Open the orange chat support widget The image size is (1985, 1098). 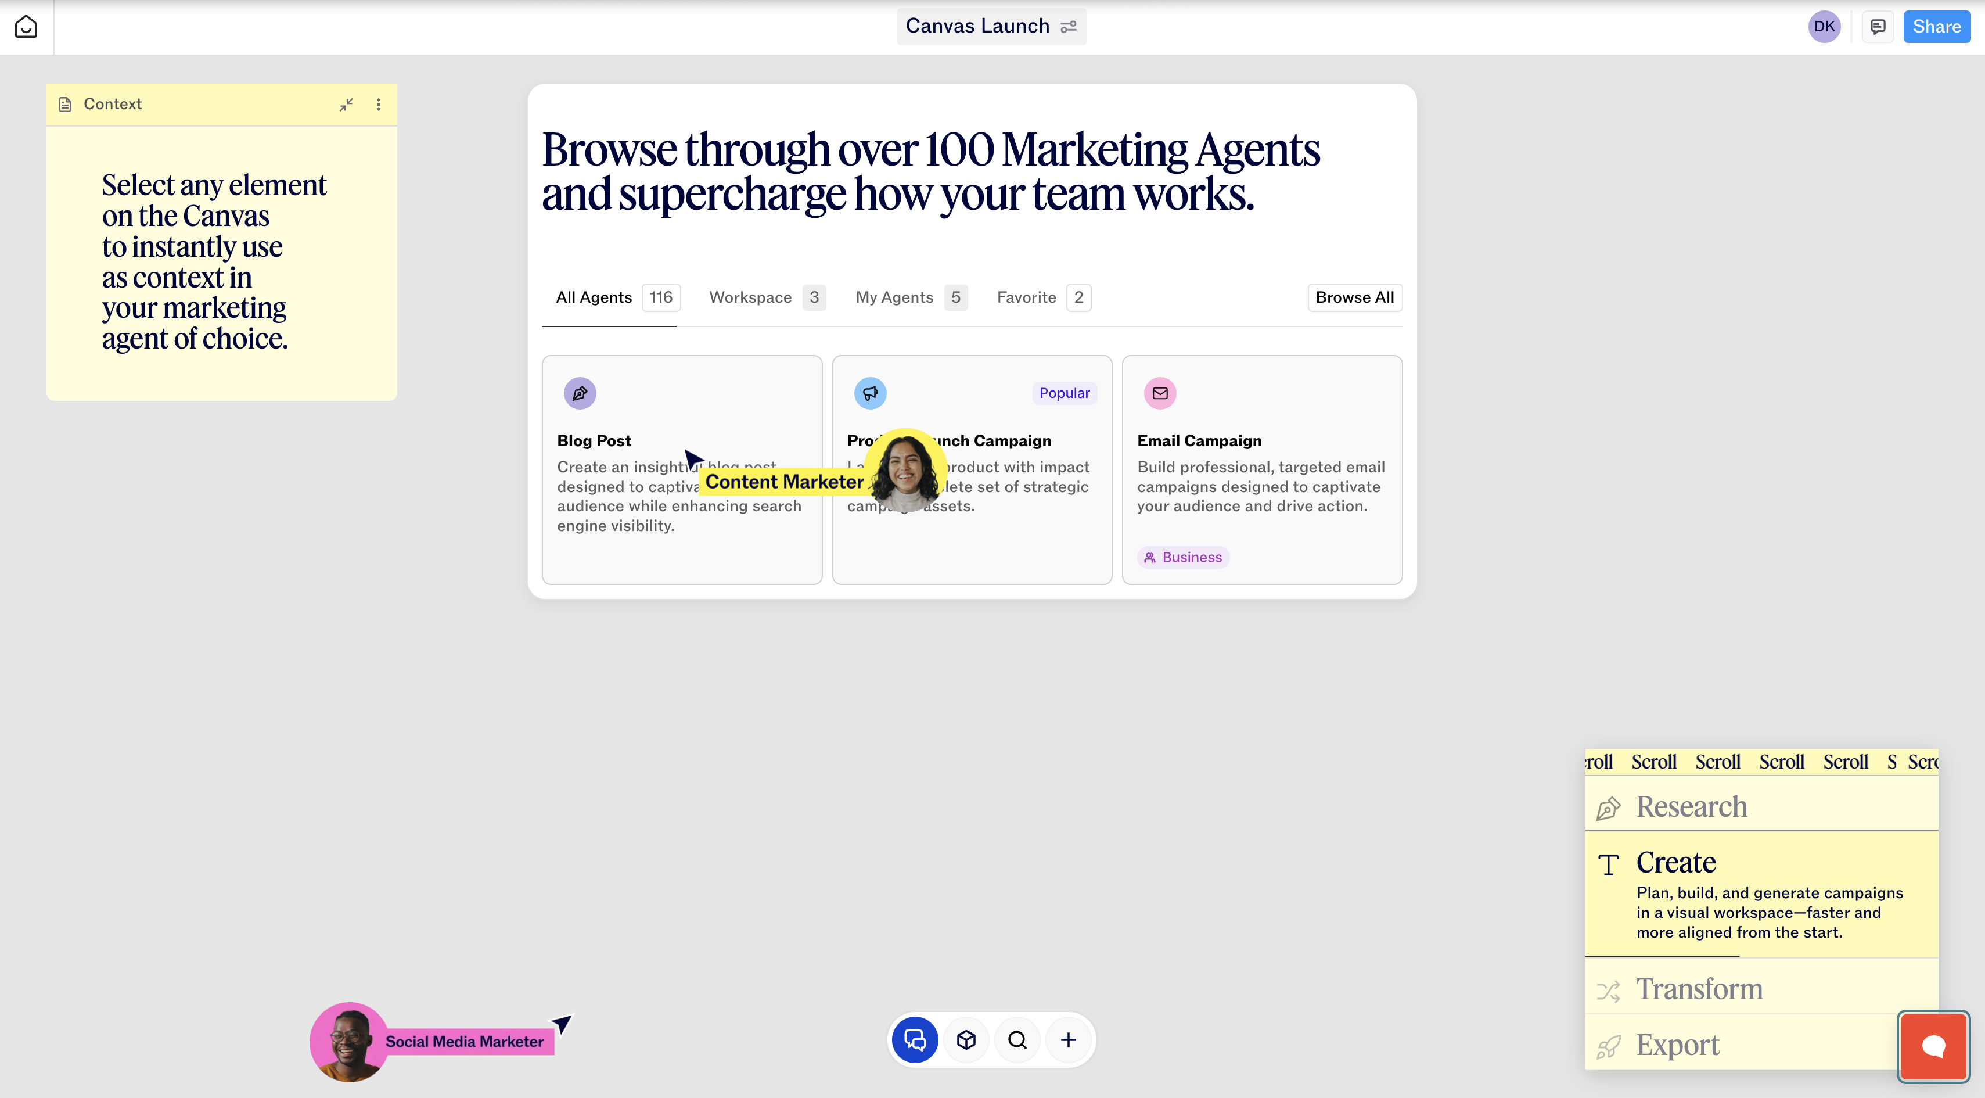1933,1046
